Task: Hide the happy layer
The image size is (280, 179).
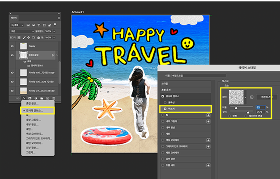Action: 12,46
